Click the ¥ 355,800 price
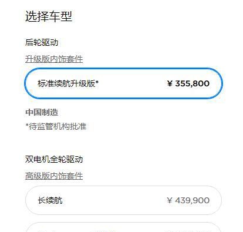The width and height of the screenshot is (243, 232). [x=188, y=83]
